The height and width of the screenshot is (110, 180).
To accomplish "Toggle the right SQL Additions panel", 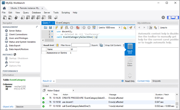I will [177, 17].
